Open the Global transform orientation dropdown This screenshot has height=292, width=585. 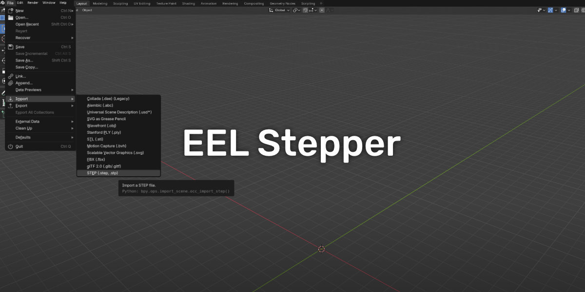point(280,10)
